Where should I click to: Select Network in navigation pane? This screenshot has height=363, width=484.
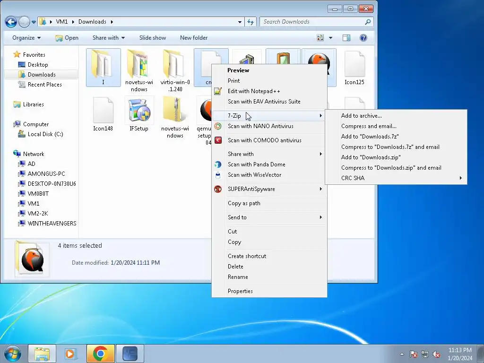point(29,154)
